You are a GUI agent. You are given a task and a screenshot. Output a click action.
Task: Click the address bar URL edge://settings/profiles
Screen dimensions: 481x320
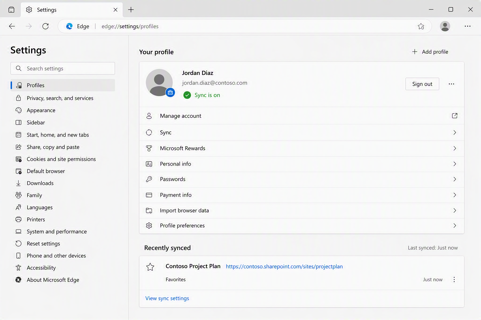(x=130, y=26)
